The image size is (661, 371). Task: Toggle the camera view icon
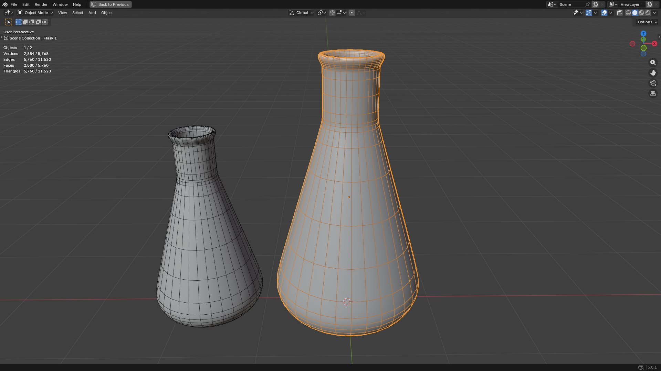(x=653, y=83)
